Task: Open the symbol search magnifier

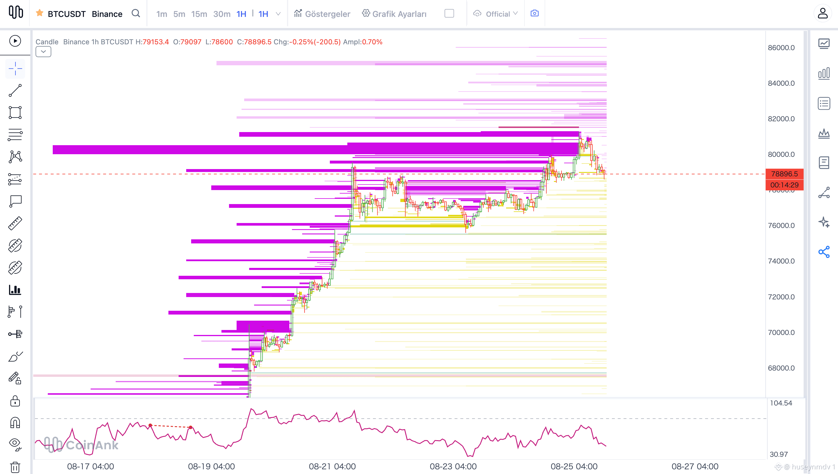Action: tap(136, 13)
